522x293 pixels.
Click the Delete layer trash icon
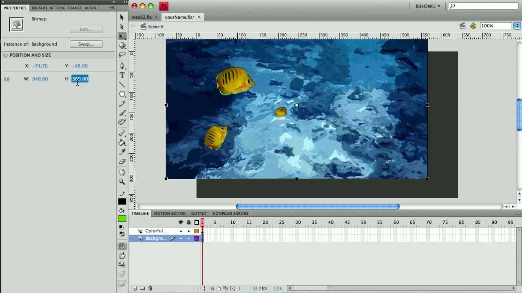click(150, 288)
